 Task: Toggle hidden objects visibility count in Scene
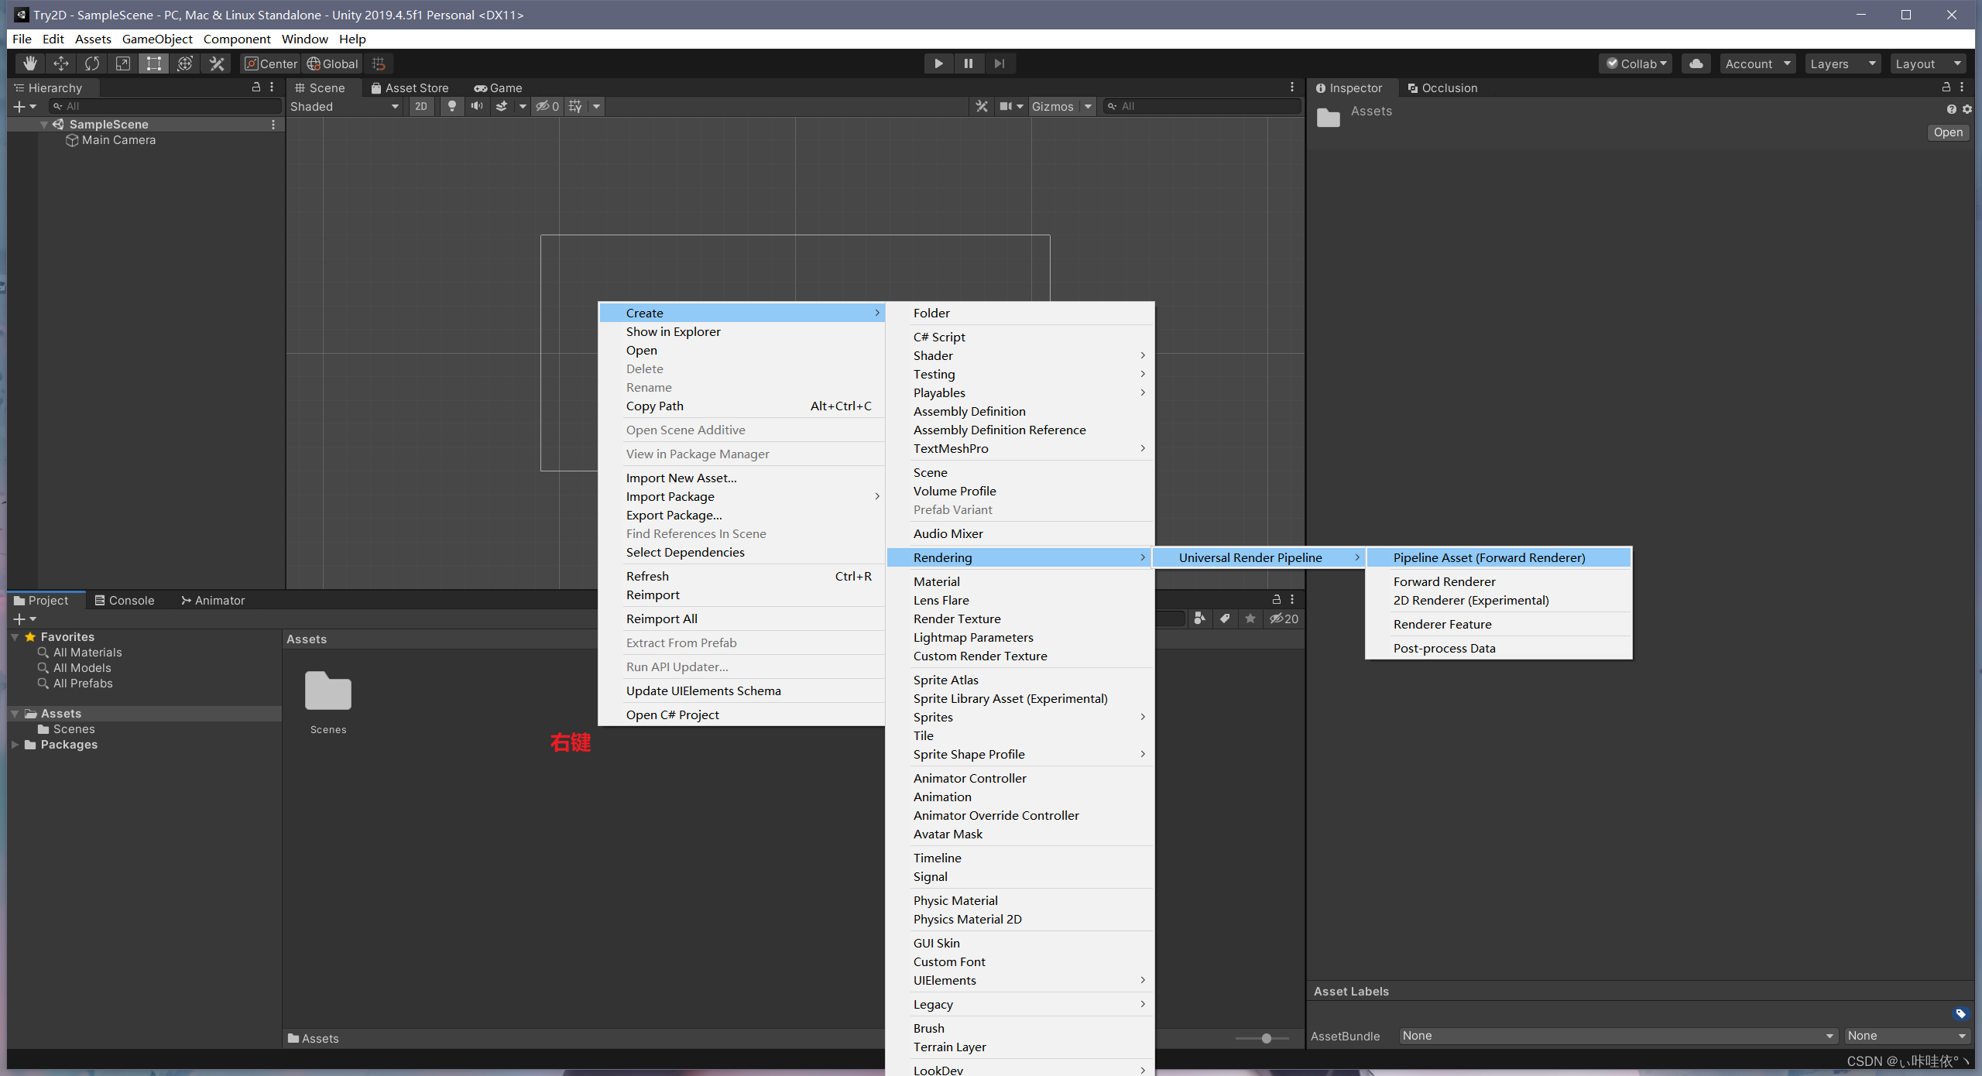coord(547,106)
